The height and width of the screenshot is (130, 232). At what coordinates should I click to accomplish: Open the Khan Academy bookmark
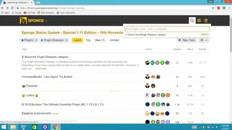46,13
